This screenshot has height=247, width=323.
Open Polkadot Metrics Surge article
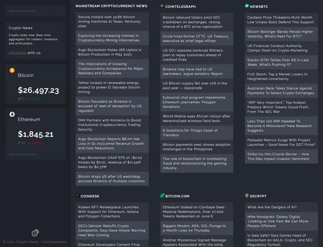(x=281, y=142)
